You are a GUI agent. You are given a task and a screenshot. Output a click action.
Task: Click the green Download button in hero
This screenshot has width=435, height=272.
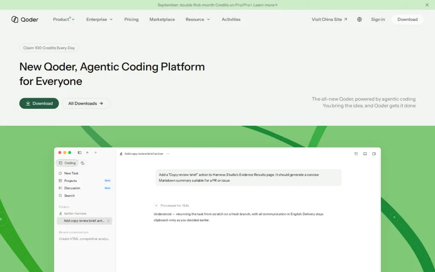tap(39, 103)
